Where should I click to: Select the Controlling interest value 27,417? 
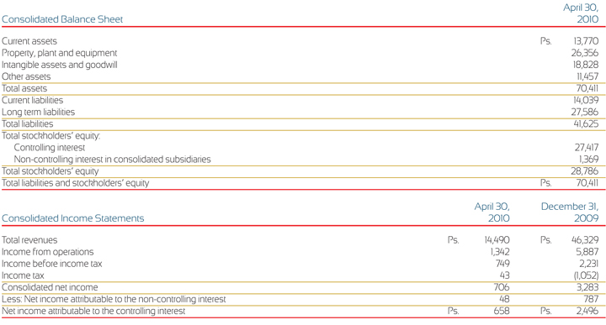587,147
